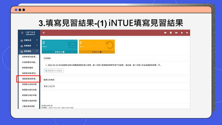The height and width of the screenshot is (125, 222).
Task: Open 財務資訊 sidebar menu
Action: (x=29, y=46)
